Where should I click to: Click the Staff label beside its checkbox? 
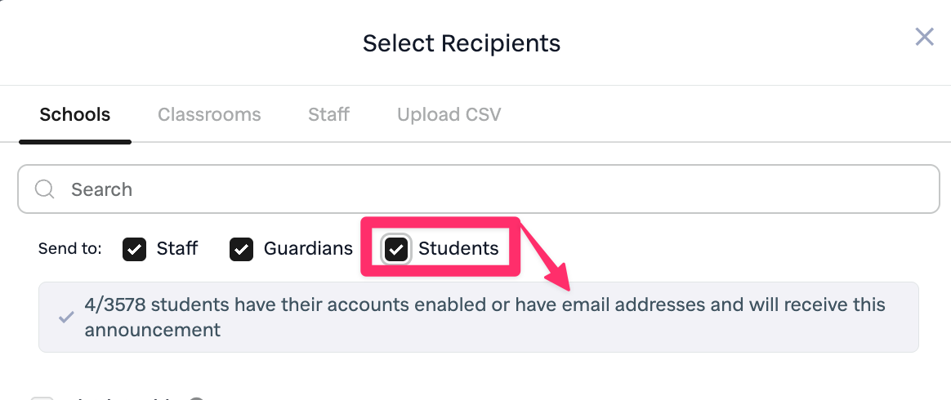[177, 249]
